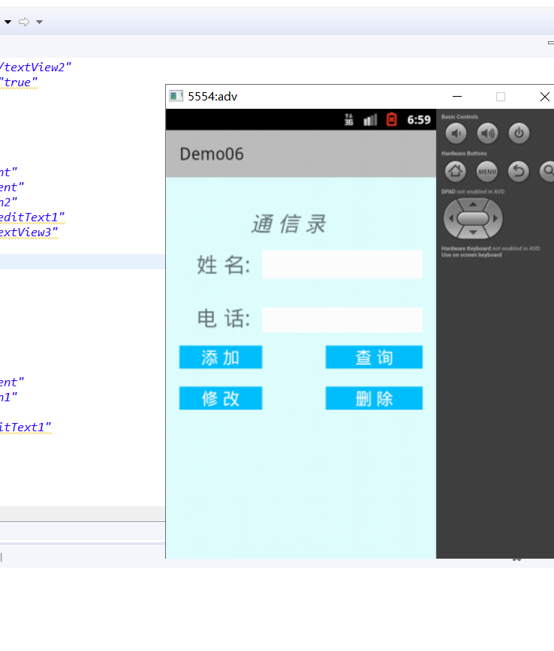Click the 6:59 clock in status bar
The image size is (554, 651).
pos(419,120)
